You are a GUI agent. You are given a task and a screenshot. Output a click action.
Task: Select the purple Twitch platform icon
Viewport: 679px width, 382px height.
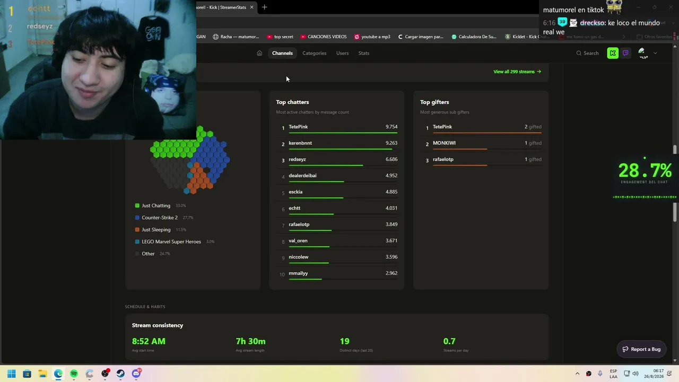pos(625,53)
